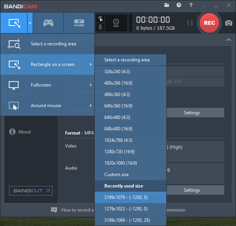Collapse the panel with the up chevron

click(x=229, y=40)
